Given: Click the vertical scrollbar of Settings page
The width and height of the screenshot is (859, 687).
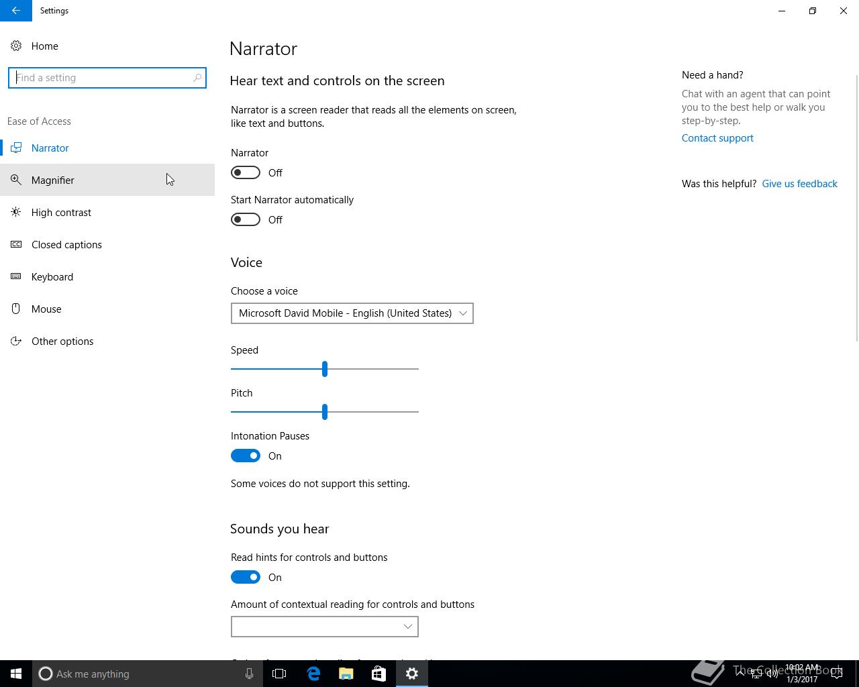Looking at the screenshot, I should coord(856,208).
